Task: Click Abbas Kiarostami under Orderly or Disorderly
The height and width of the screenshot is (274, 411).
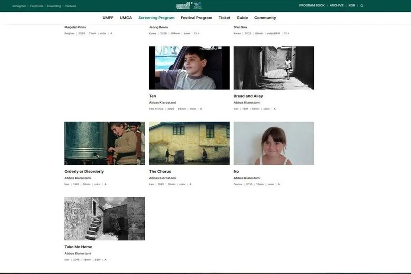Action: [78, 178]
